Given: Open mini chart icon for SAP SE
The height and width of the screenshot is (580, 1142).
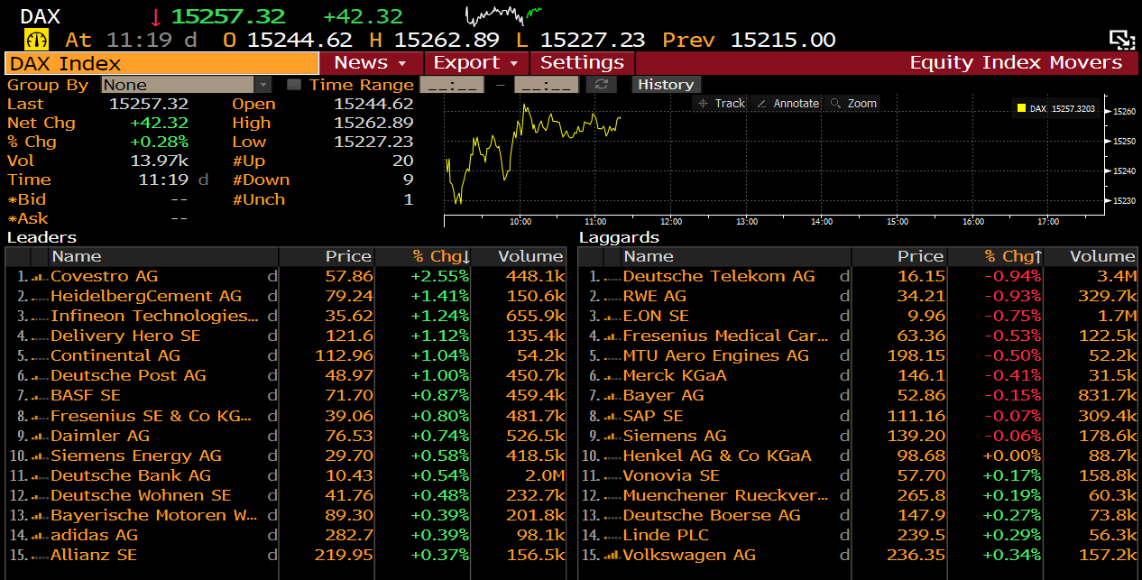Looking at the screenshot, I should [x=612, y=417].
